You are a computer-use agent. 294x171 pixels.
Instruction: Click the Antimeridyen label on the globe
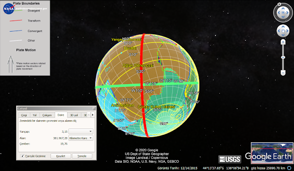(123, 105)
